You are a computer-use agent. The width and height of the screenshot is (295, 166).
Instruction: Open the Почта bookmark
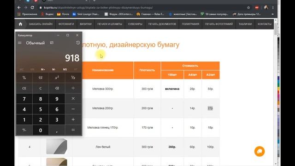[63, 14]
